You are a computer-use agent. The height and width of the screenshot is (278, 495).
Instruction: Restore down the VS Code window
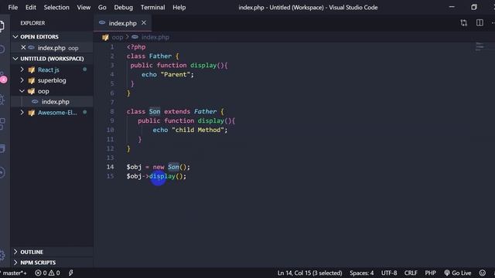(474, 7)
